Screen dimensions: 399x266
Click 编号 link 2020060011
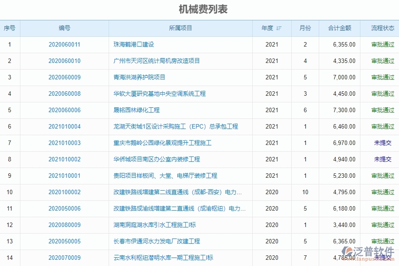[x=63, y=44]
